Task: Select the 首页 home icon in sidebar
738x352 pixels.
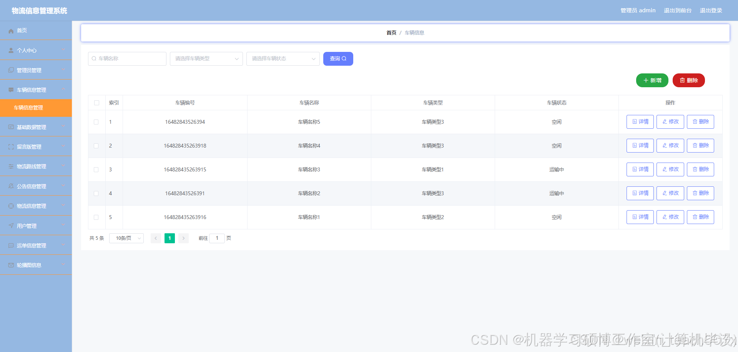Action: pos(11,30)
